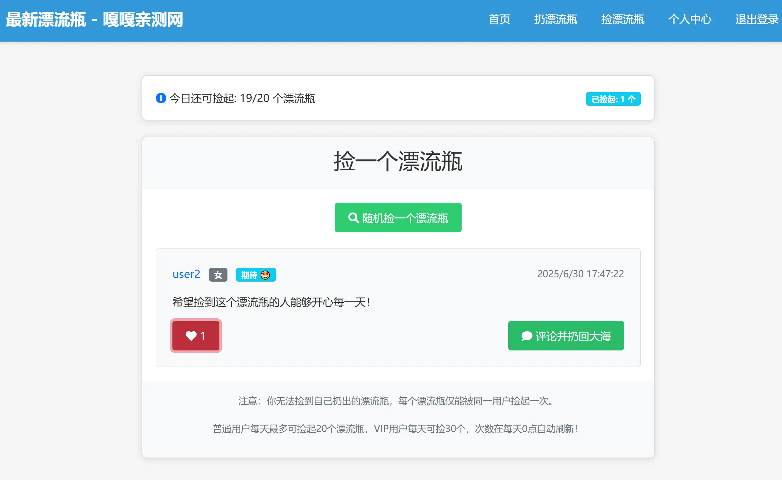Click the star-eyes emoji in the 期待 mood badge

click(266, 275)
